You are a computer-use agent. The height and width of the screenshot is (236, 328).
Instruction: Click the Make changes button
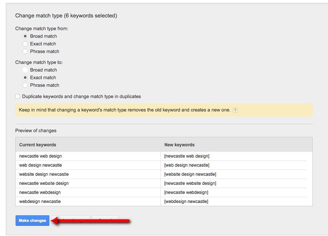click(x=32, y=220)
